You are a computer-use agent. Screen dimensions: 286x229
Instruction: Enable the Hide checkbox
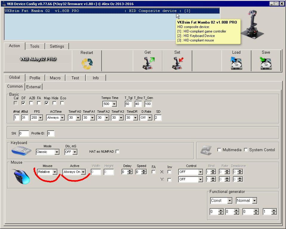point(54,103)
